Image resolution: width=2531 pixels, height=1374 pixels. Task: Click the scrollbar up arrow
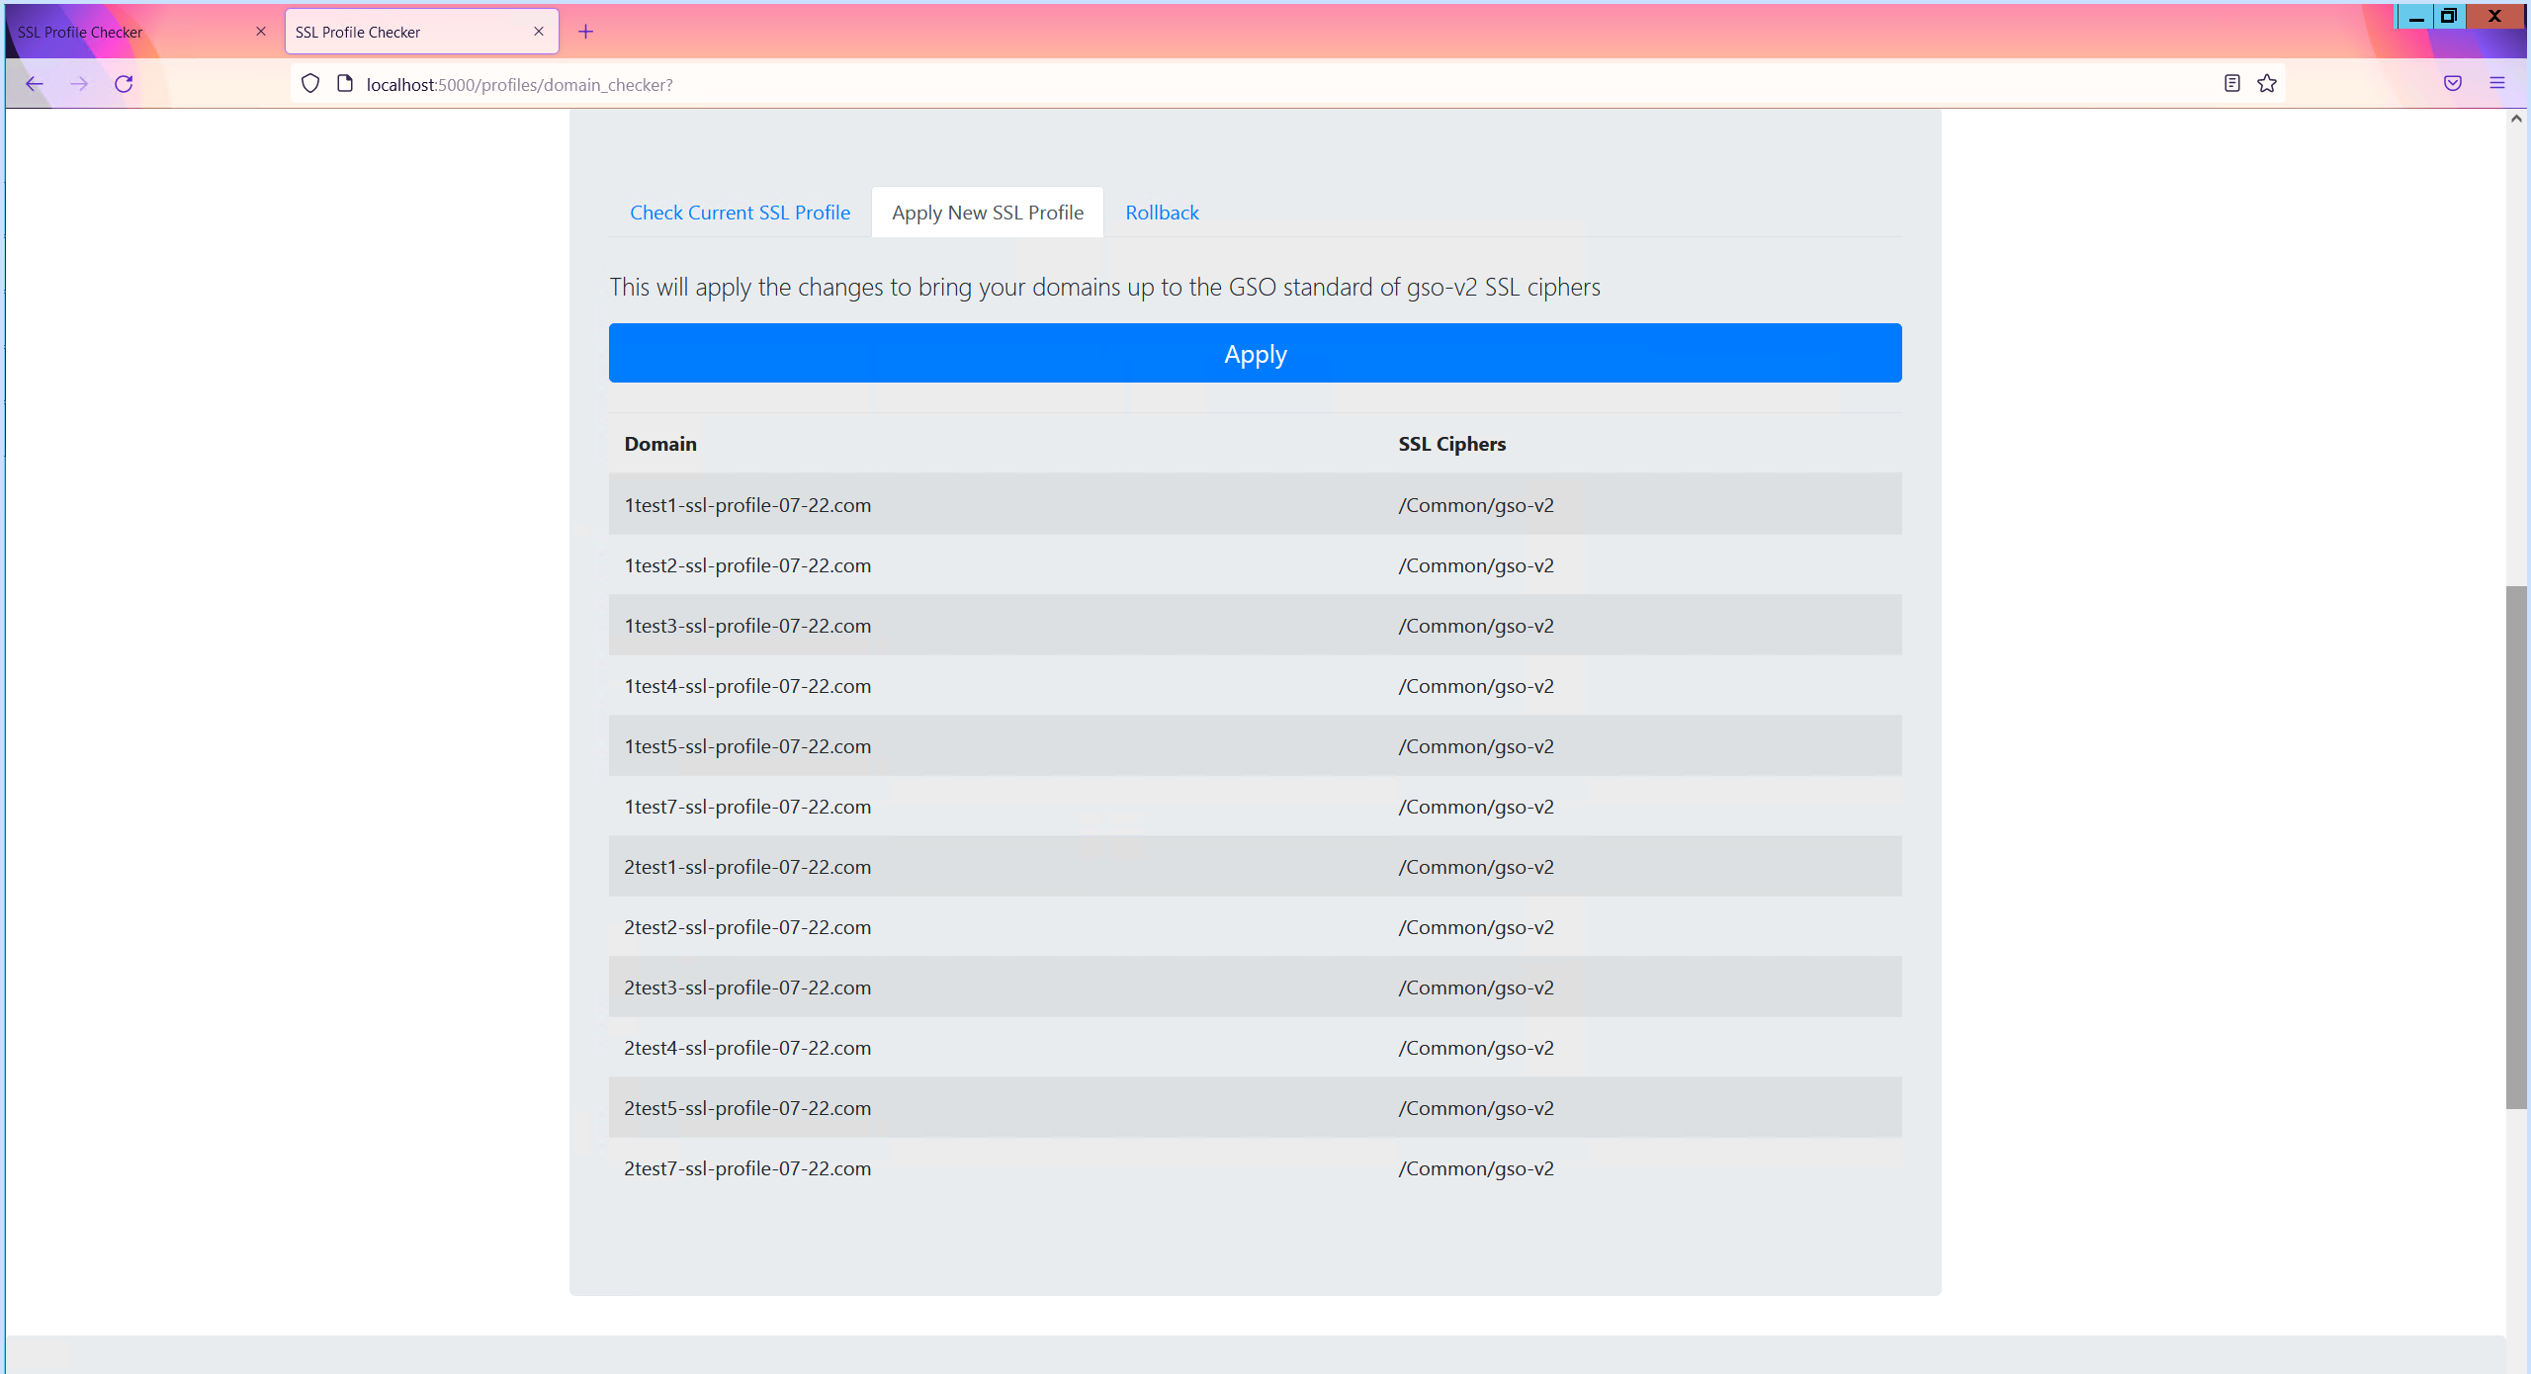pyautogui.click(x=2516, y=119)
